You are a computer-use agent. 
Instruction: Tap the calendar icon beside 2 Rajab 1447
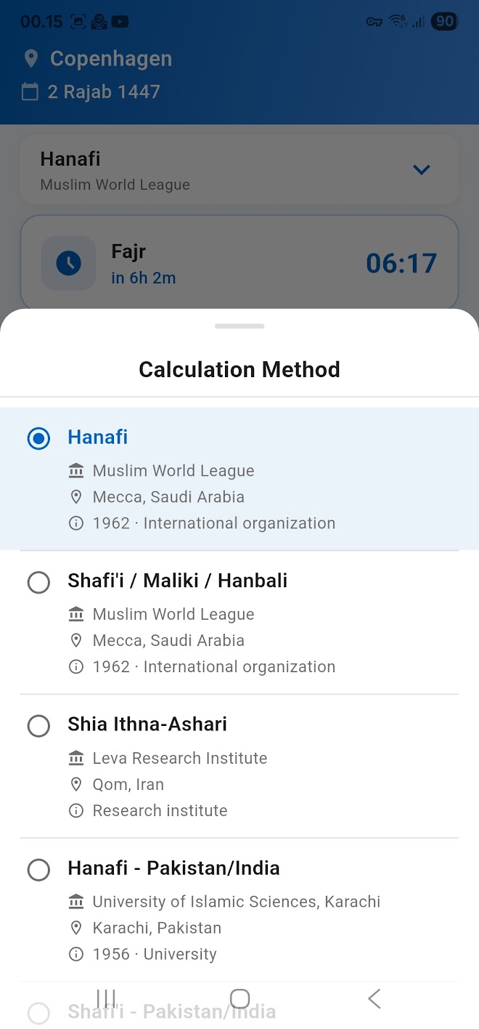point(30,92)
